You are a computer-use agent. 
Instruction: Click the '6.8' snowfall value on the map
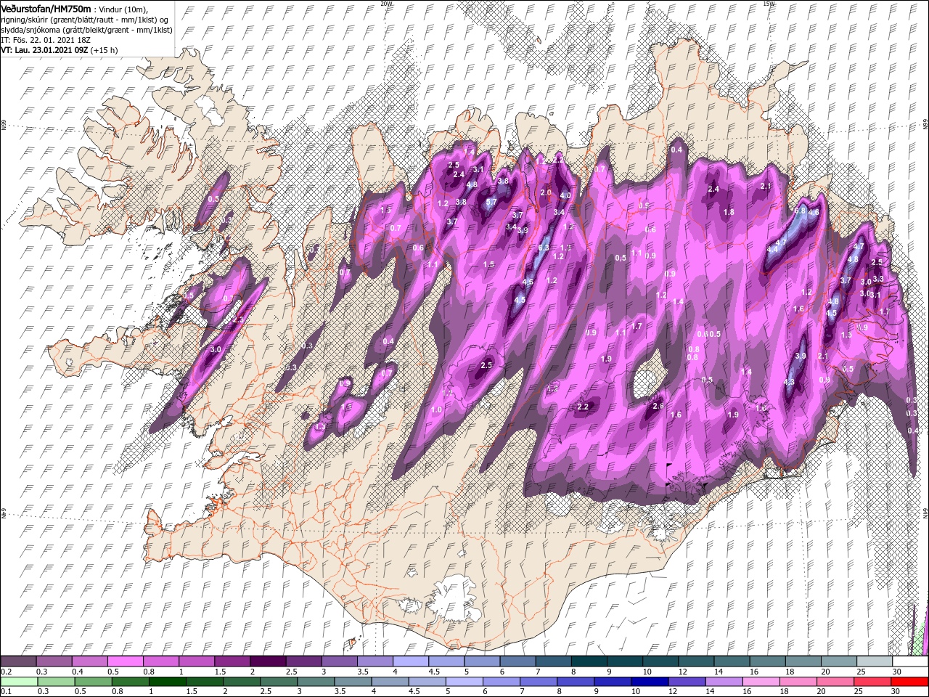click(x=801, y=211)
